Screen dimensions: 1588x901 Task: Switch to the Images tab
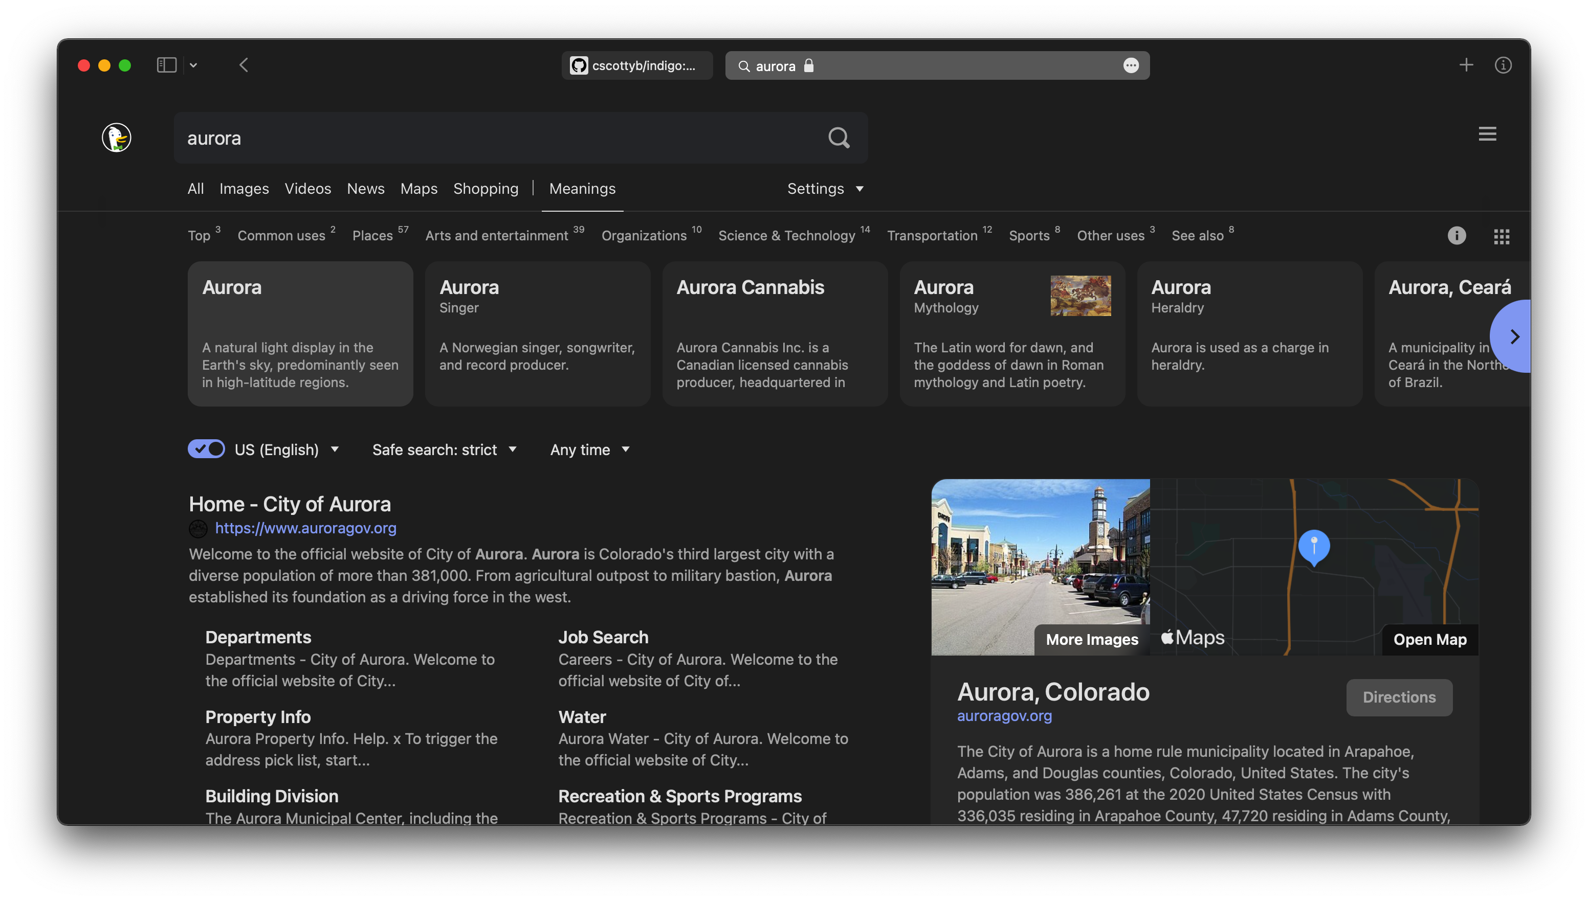tap(244, 189)
